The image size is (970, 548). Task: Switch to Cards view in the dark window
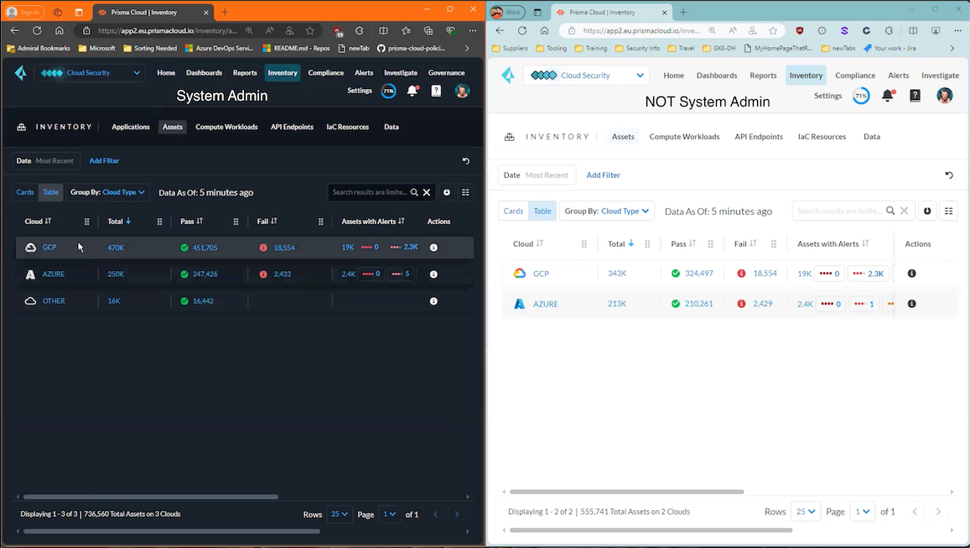25,192
